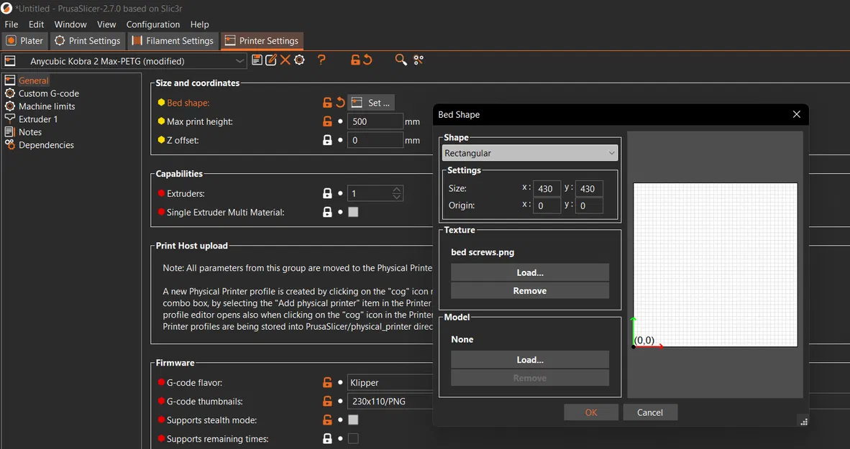Open physical printer cog next to preset

[299, 60]
